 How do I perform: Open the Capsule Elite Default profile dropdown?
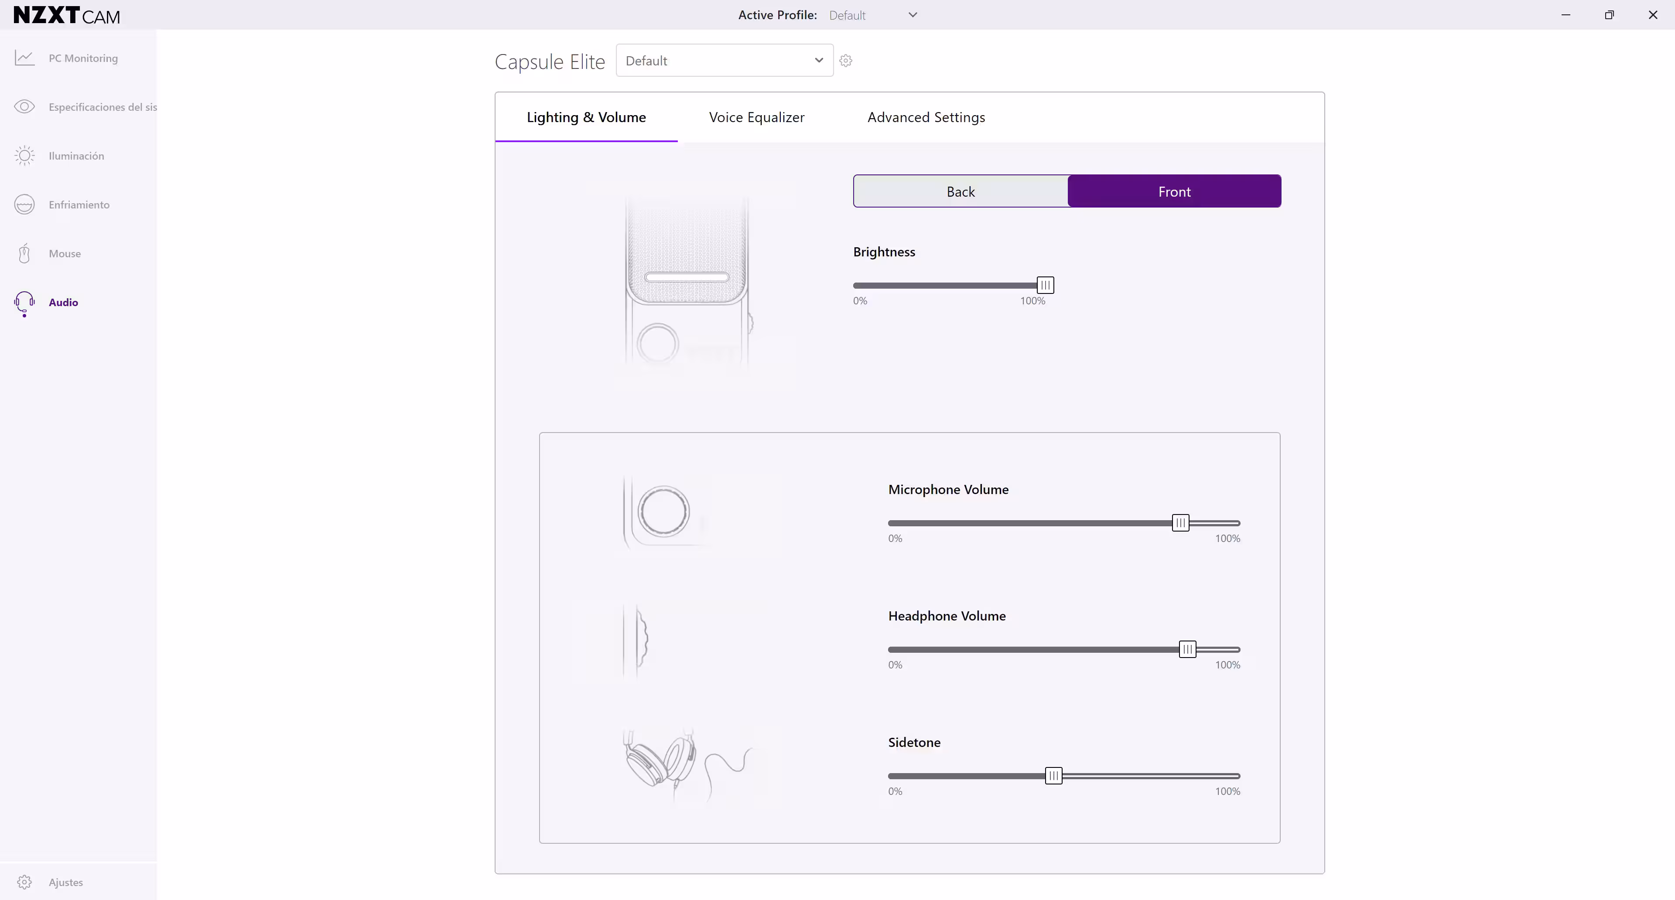click(x=715, y=61)
